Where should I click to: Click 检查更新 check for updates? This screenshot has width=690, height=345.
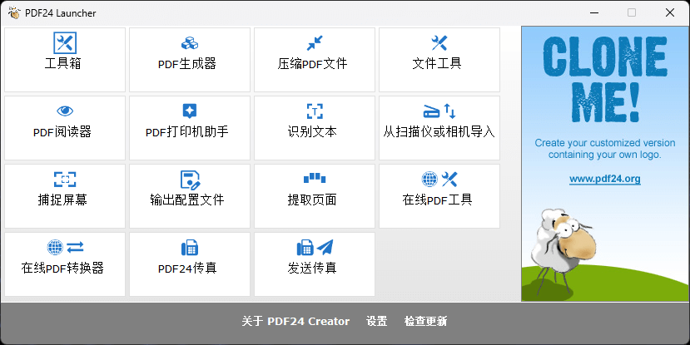pos(425,322)
